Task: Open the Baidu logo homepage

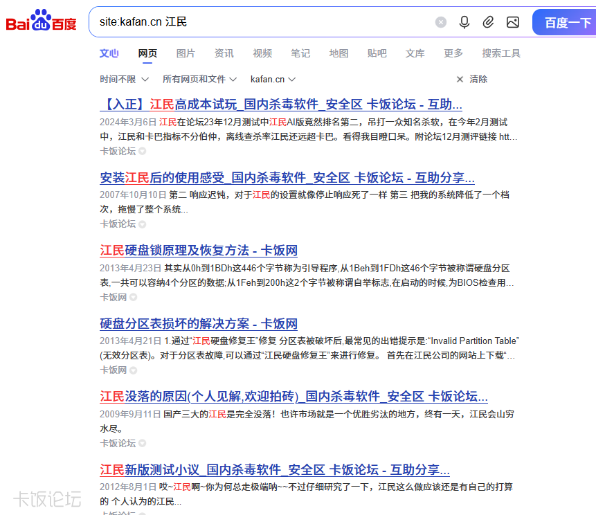Action: 41,21
